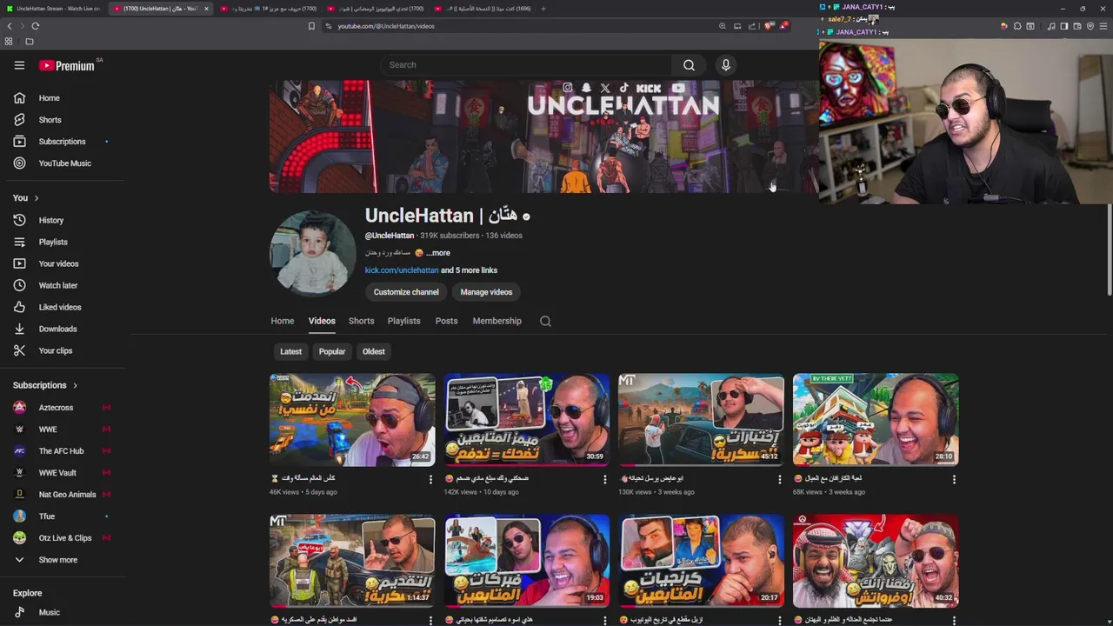This screenshot has width=1113, height=626.
Task: Open the YouTube guide hamburger menu
Action: (19, 65)
